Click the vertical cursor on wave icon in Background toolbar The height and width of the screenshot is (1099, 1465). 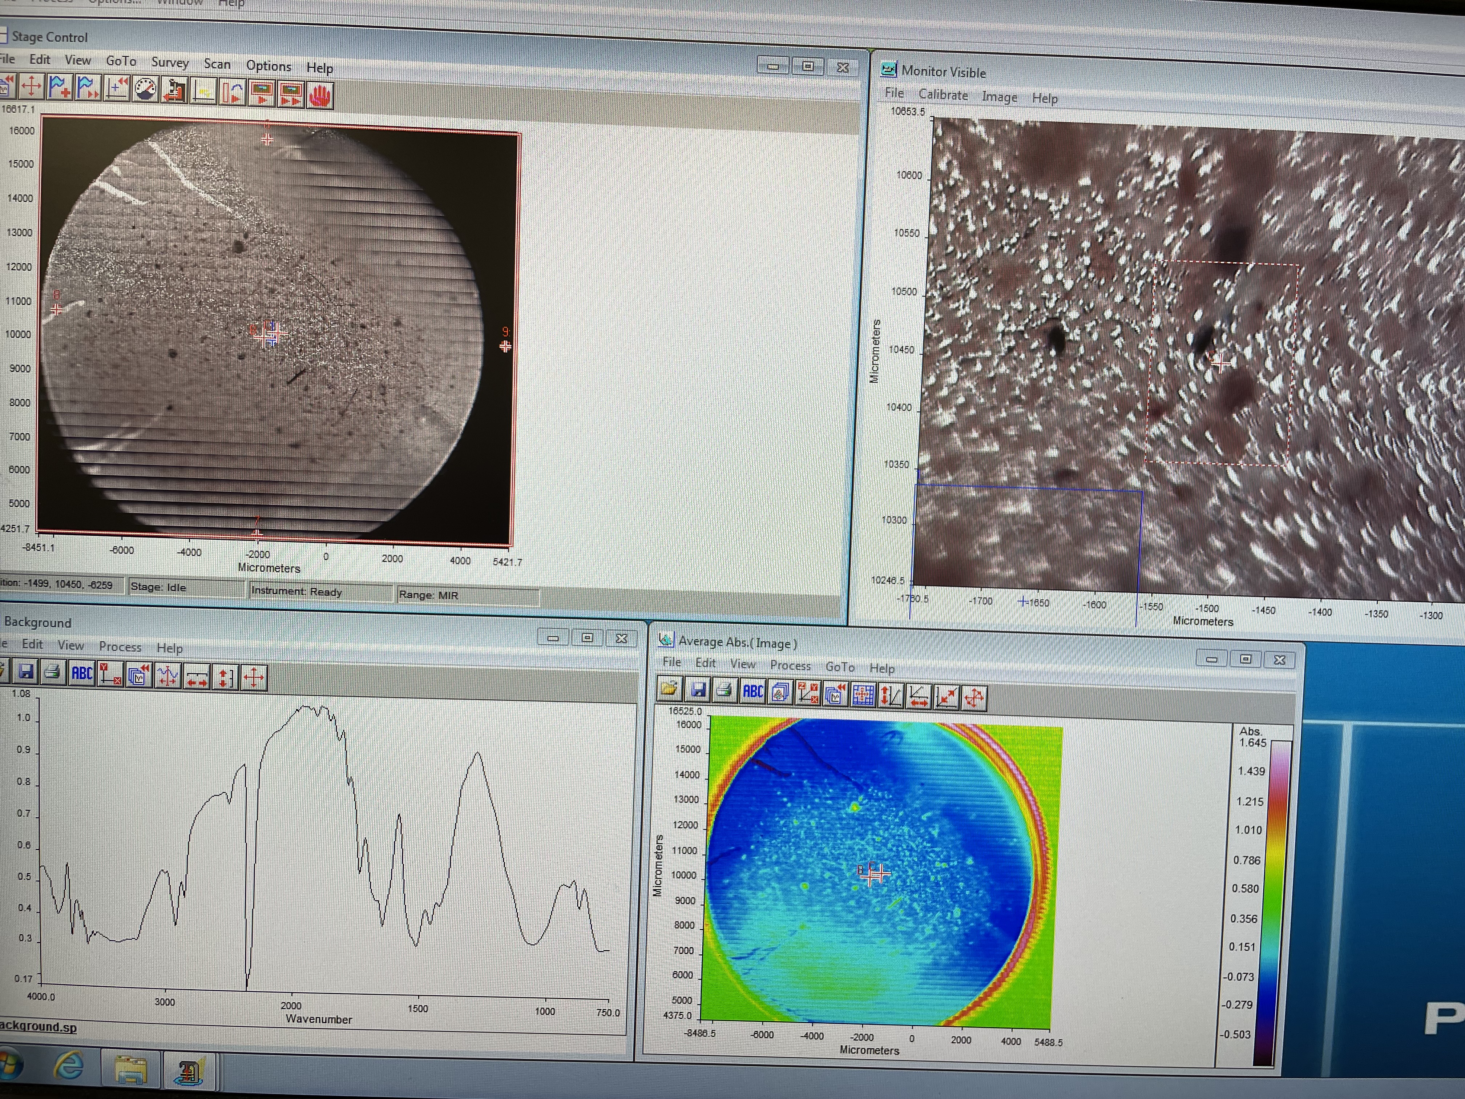[x=168, y=676]
